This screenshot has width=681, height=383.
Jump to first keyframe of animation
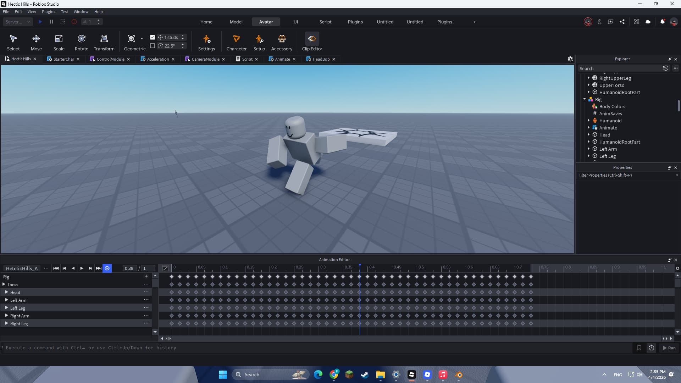pos(56,268)
